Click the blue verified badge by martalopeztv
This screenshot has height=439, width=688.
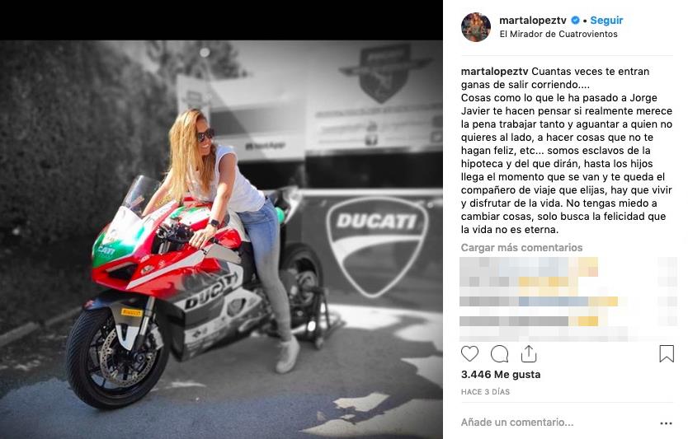(575, 20)
